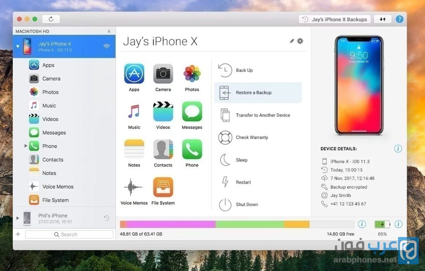This screenshot has height=271, width=425.
Task: Open device settings via the gear icon
Action: [300, 41]
